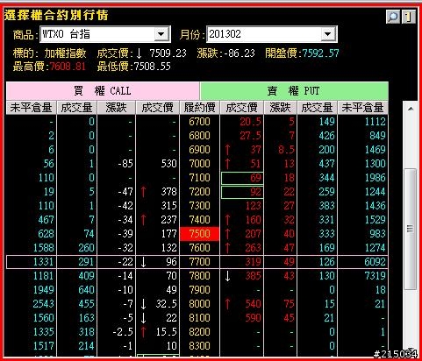422x361 pixels.
Task: Click the call-side 成交量 column header
Action: pyautogui.click(x=77, y=108)
